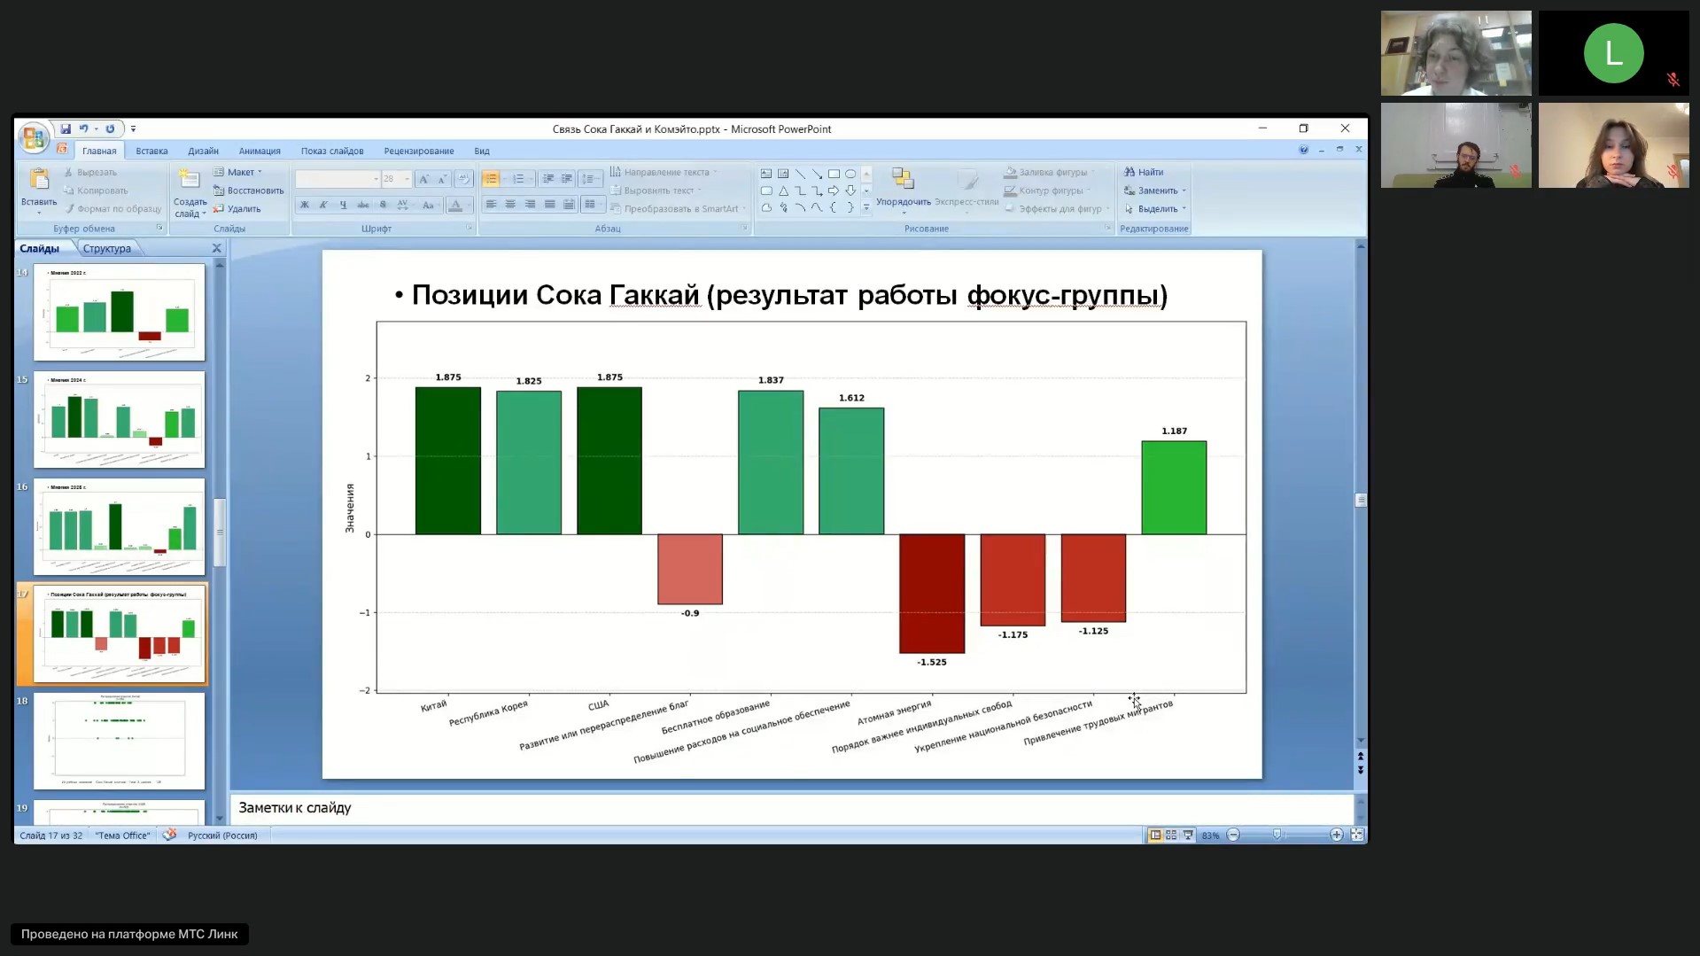The image size is (1700, 956).
Task: Apply strikethrough to text
Action: tap(362, 205)
